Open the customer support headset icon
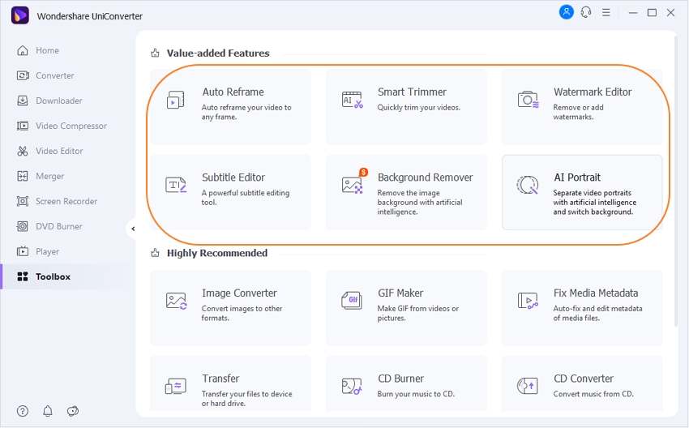Image resolution: width=689 pixels, height=428 pixels. [x=586, y=13]
